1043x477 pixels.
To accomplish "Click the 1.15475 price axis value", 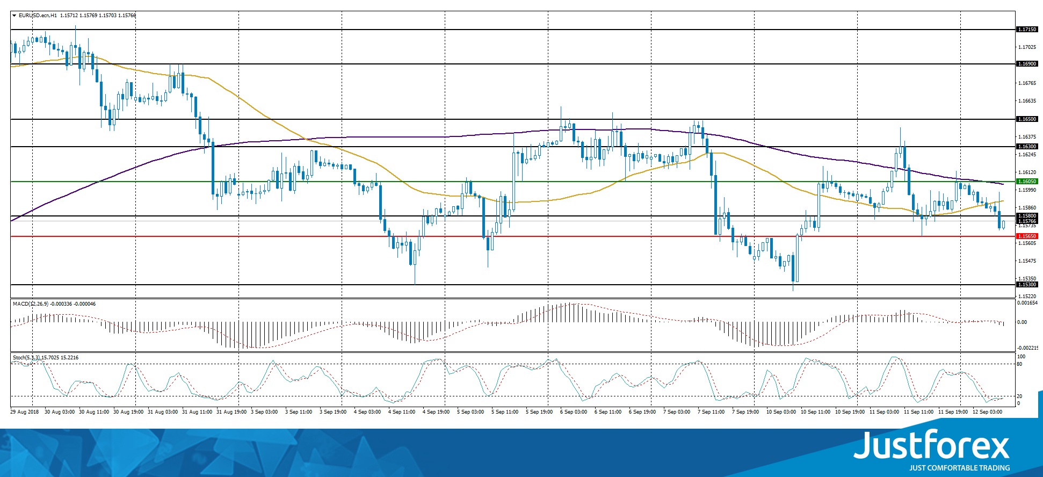I will point(1027,261).
